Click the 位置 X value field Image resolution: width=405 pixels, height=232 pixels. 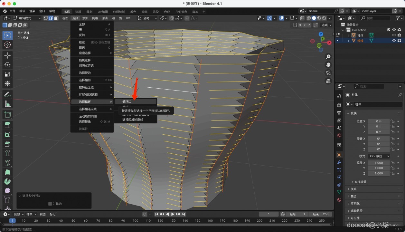(379, 121)
